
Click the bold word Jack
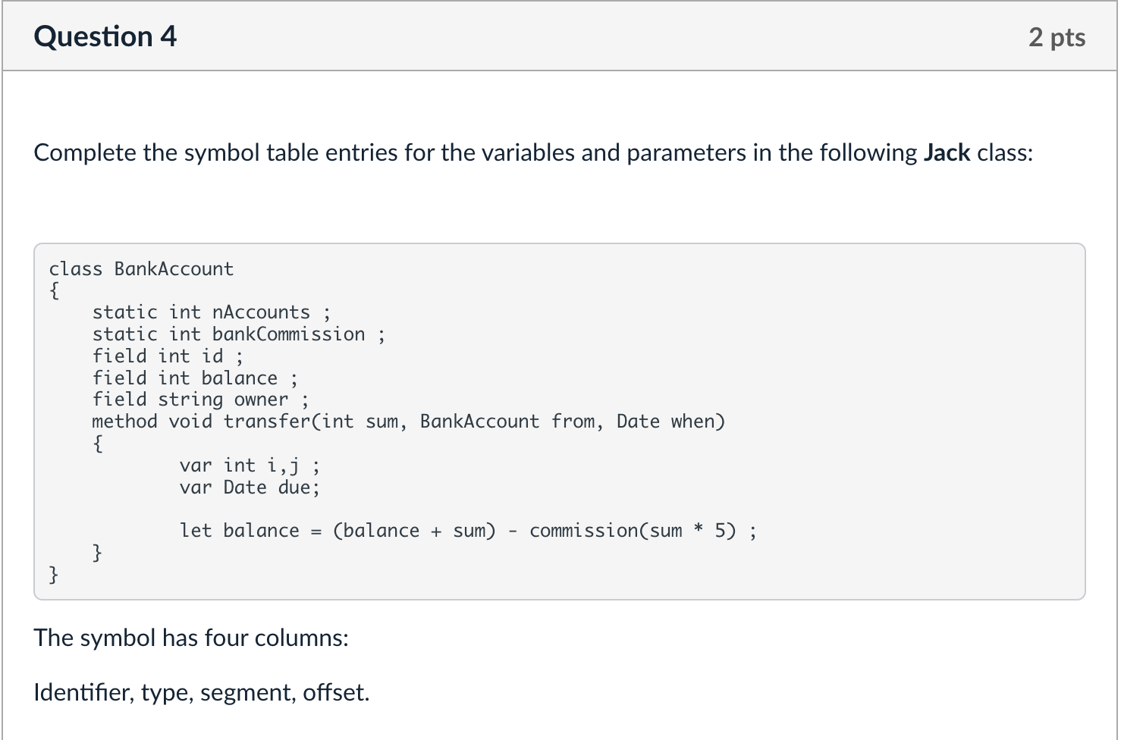(947, 152)
